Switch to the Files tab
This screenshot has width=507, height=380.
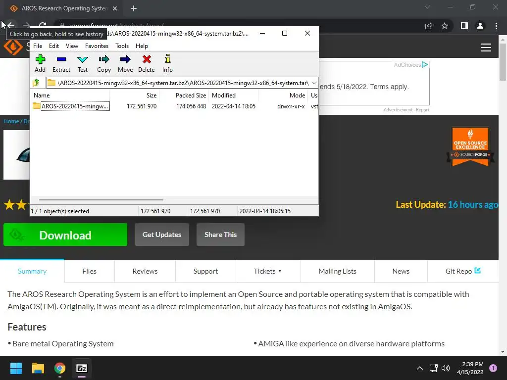(x=89, y=271)
